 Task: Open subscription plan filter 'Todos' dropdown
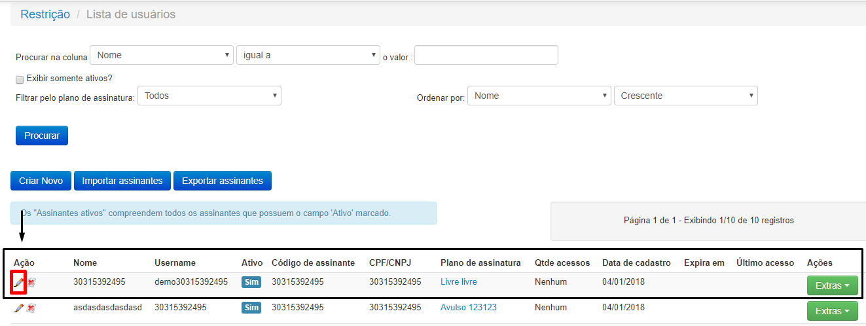(209, 96)
